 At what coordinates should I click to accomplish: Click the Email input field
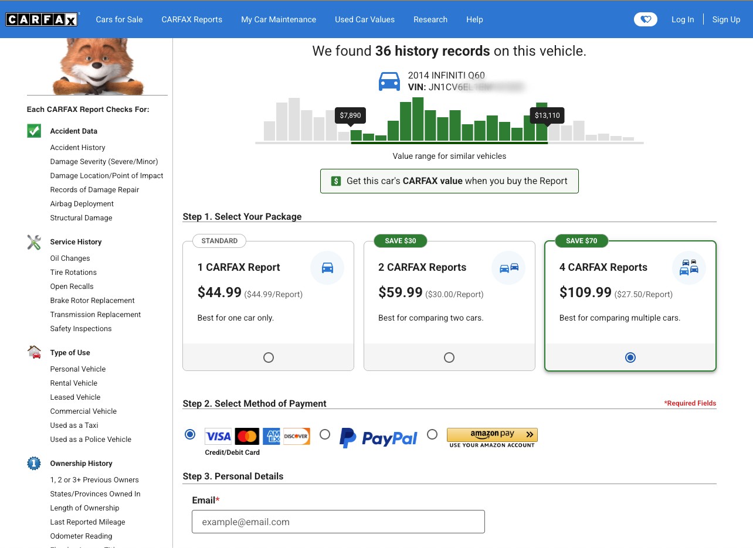(338, 522)
